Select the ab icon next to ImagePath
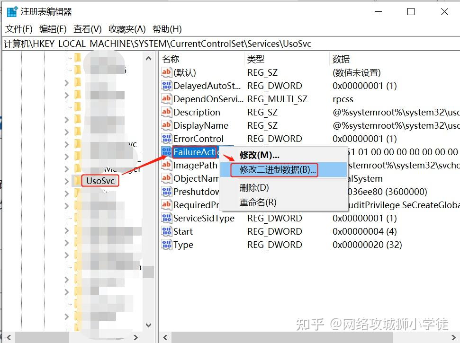The width and height of the screenshot is (460, 343). (167, 165)
